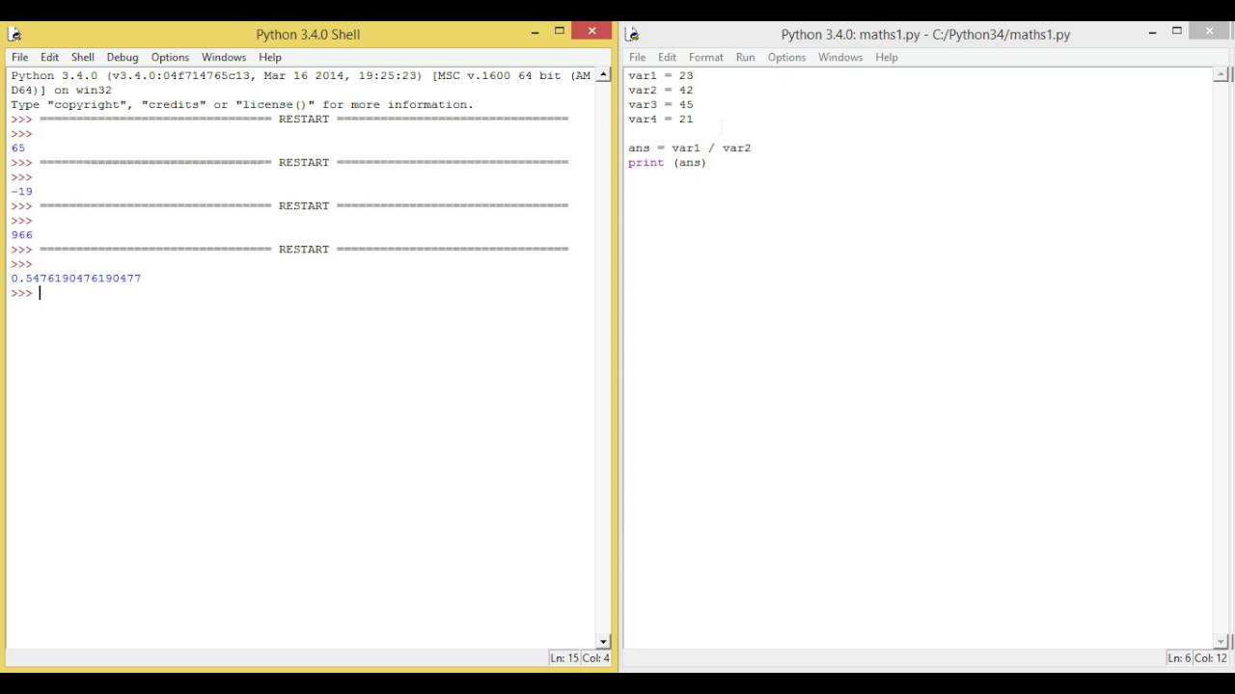Click the print (ans) line in editor
Viewport: 1235px width, 694px height.
point(668,163)
